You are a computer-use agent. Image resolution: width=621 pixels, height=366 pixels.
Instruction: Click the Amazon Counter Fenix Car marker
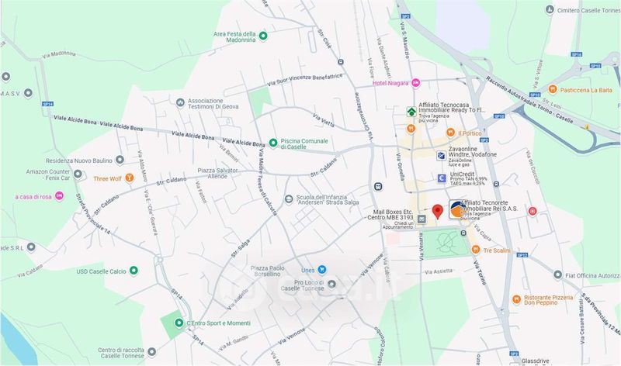pyautogui.click(x=78, y=174)
